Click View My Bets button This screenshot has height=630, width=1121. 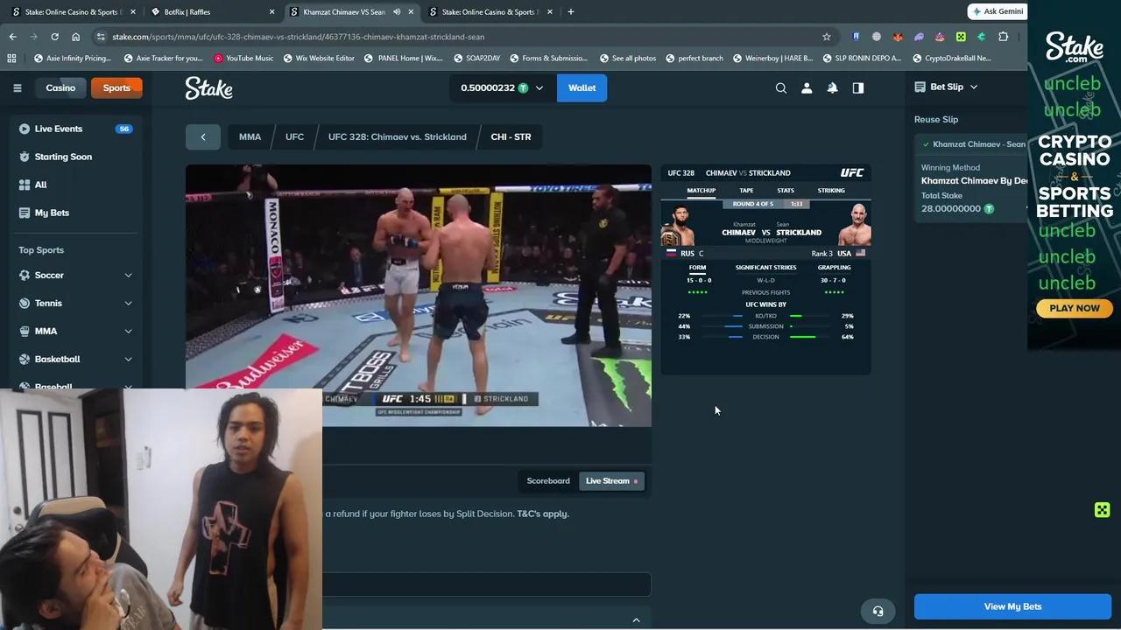coord(1012,606)
